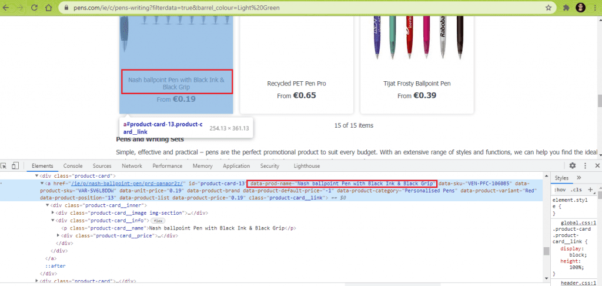Reload the page with refresh icon
The height and width of the screenshot is (286, 602).
coord(34,8)
